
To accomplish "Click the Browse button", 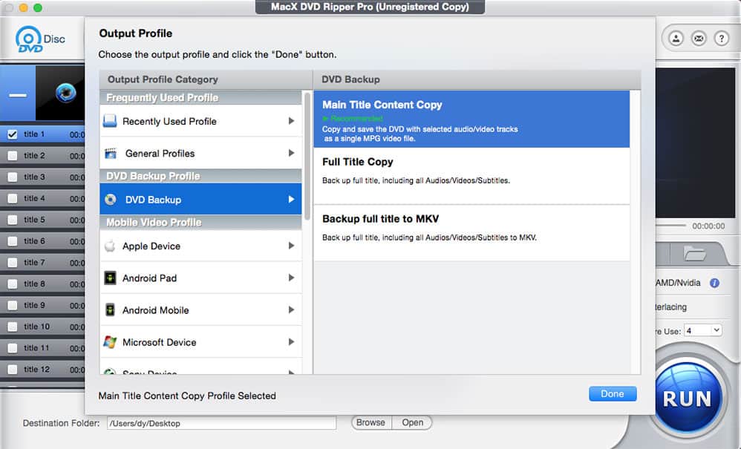I will click(x=371, y=422).
